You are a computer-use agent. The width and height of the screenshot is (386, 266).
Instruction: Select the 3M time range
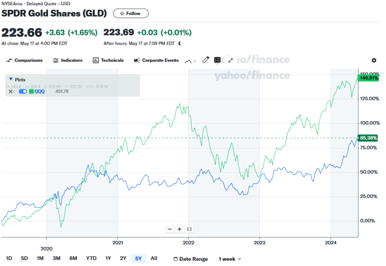tap(57, 258)
